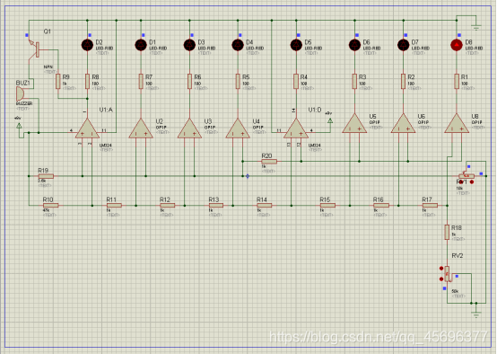The width and height of the screenshot is (497, 354).
Task: Select resistor R16 in the chain
Action: pos(381,206)
